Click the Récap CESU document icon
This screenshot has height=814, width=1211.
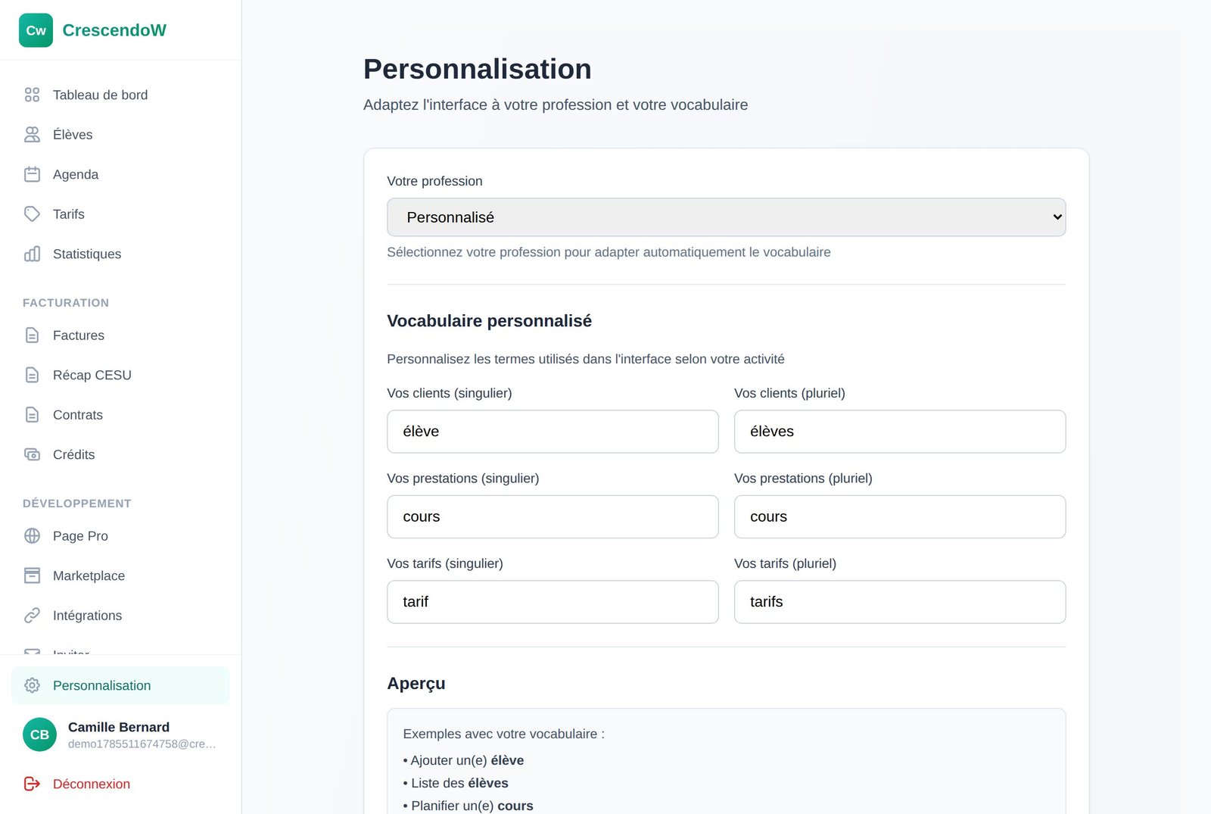point(32,375)
